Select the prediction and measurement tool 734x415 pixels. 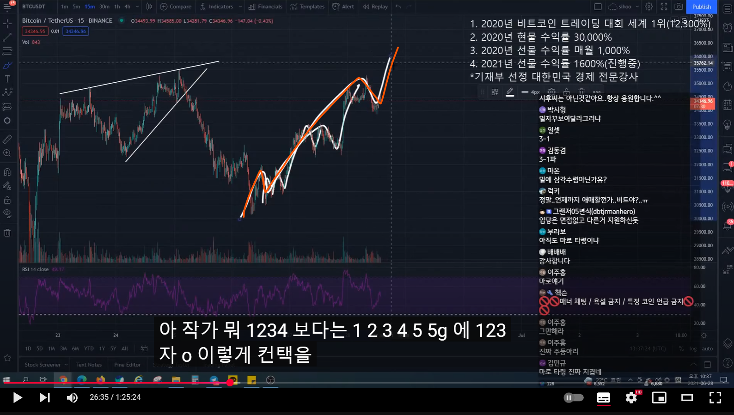(x=7, y=107)
